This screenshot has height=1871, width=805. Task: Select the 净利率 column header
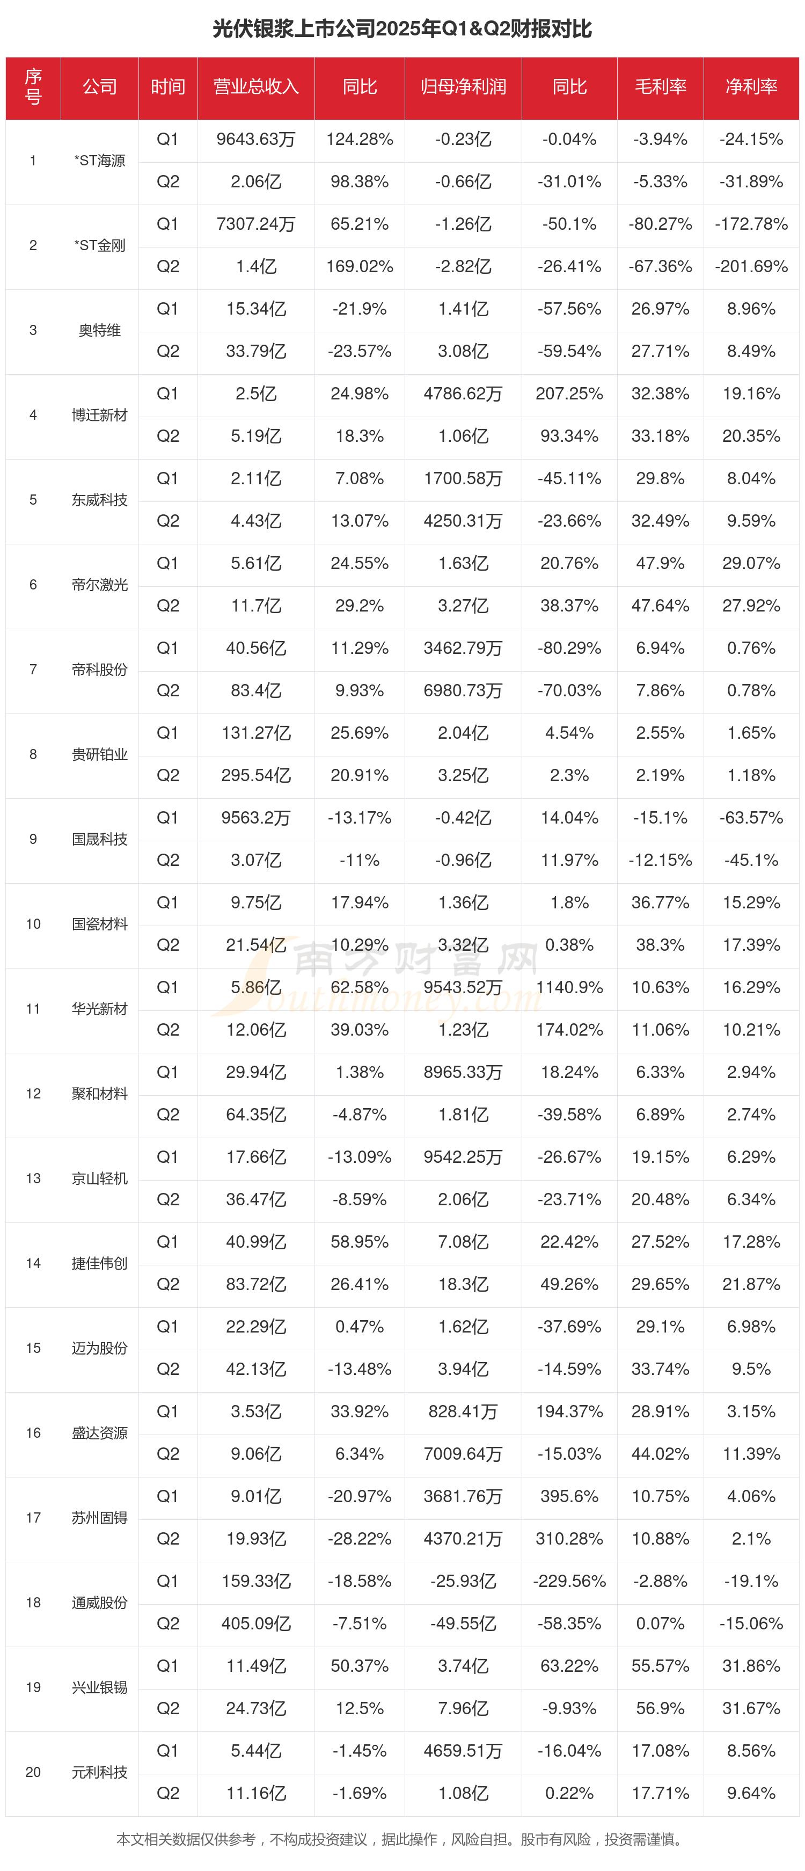click(751, 87)
